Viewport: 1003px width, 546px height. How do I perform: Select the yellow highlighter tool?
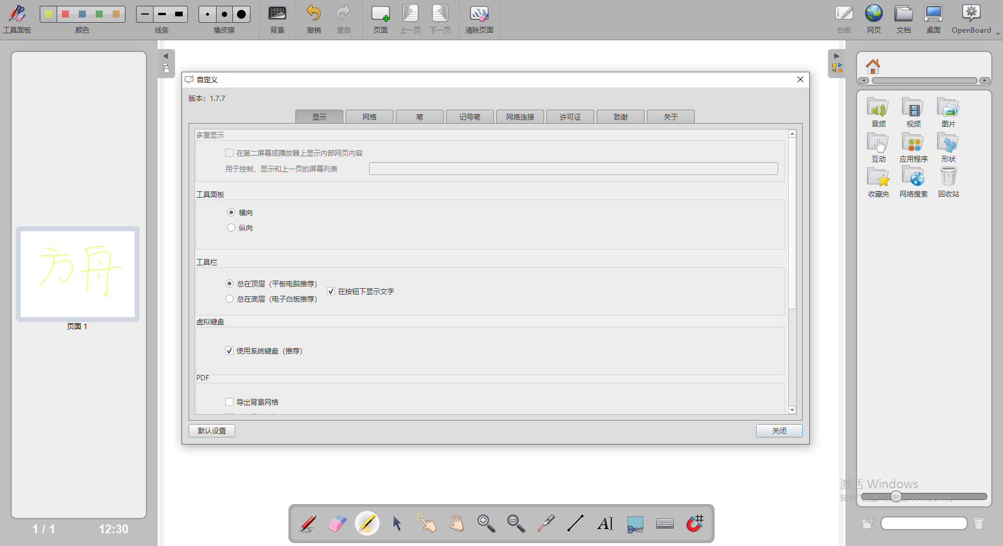[367, 523]
